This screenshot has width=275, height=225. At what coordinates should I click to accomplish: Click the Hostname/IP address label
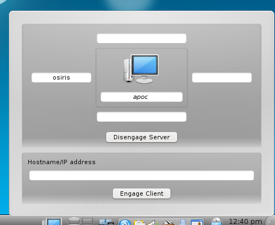coord(61,162)
